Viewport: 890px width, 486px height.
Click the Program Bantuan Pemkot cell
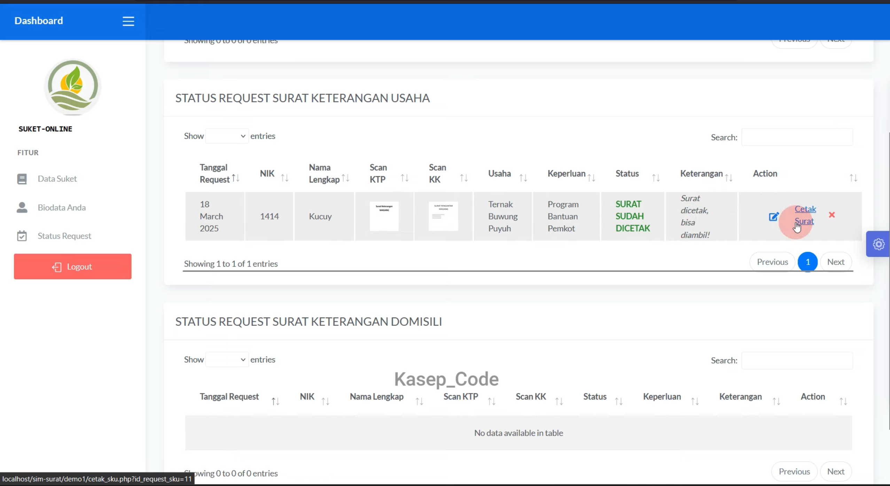(566, 216)
